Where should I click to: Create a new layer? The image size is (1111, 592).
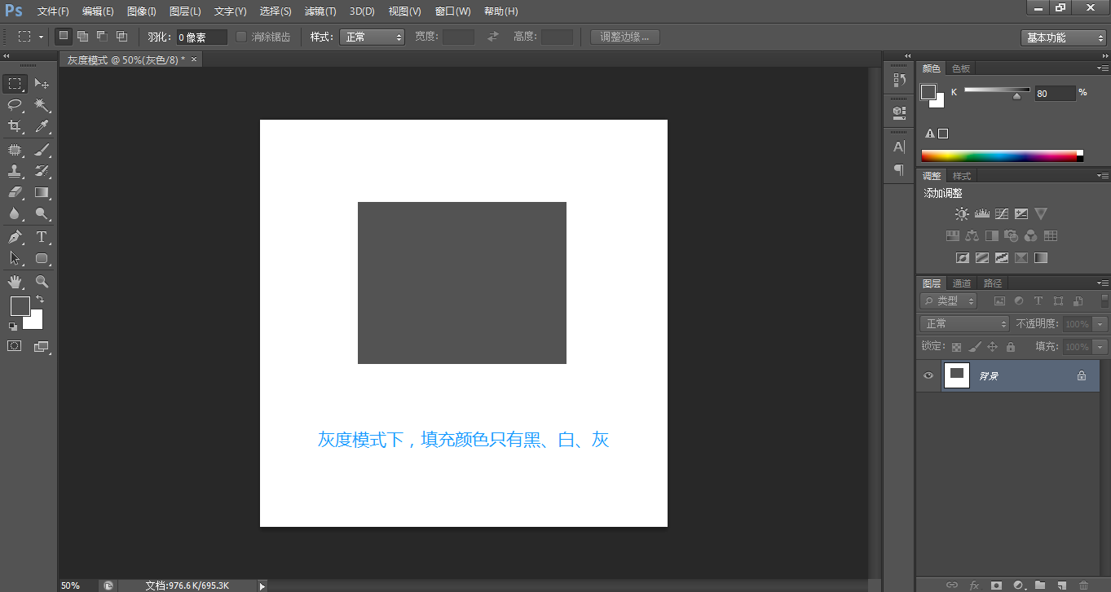coord(1061,585)
